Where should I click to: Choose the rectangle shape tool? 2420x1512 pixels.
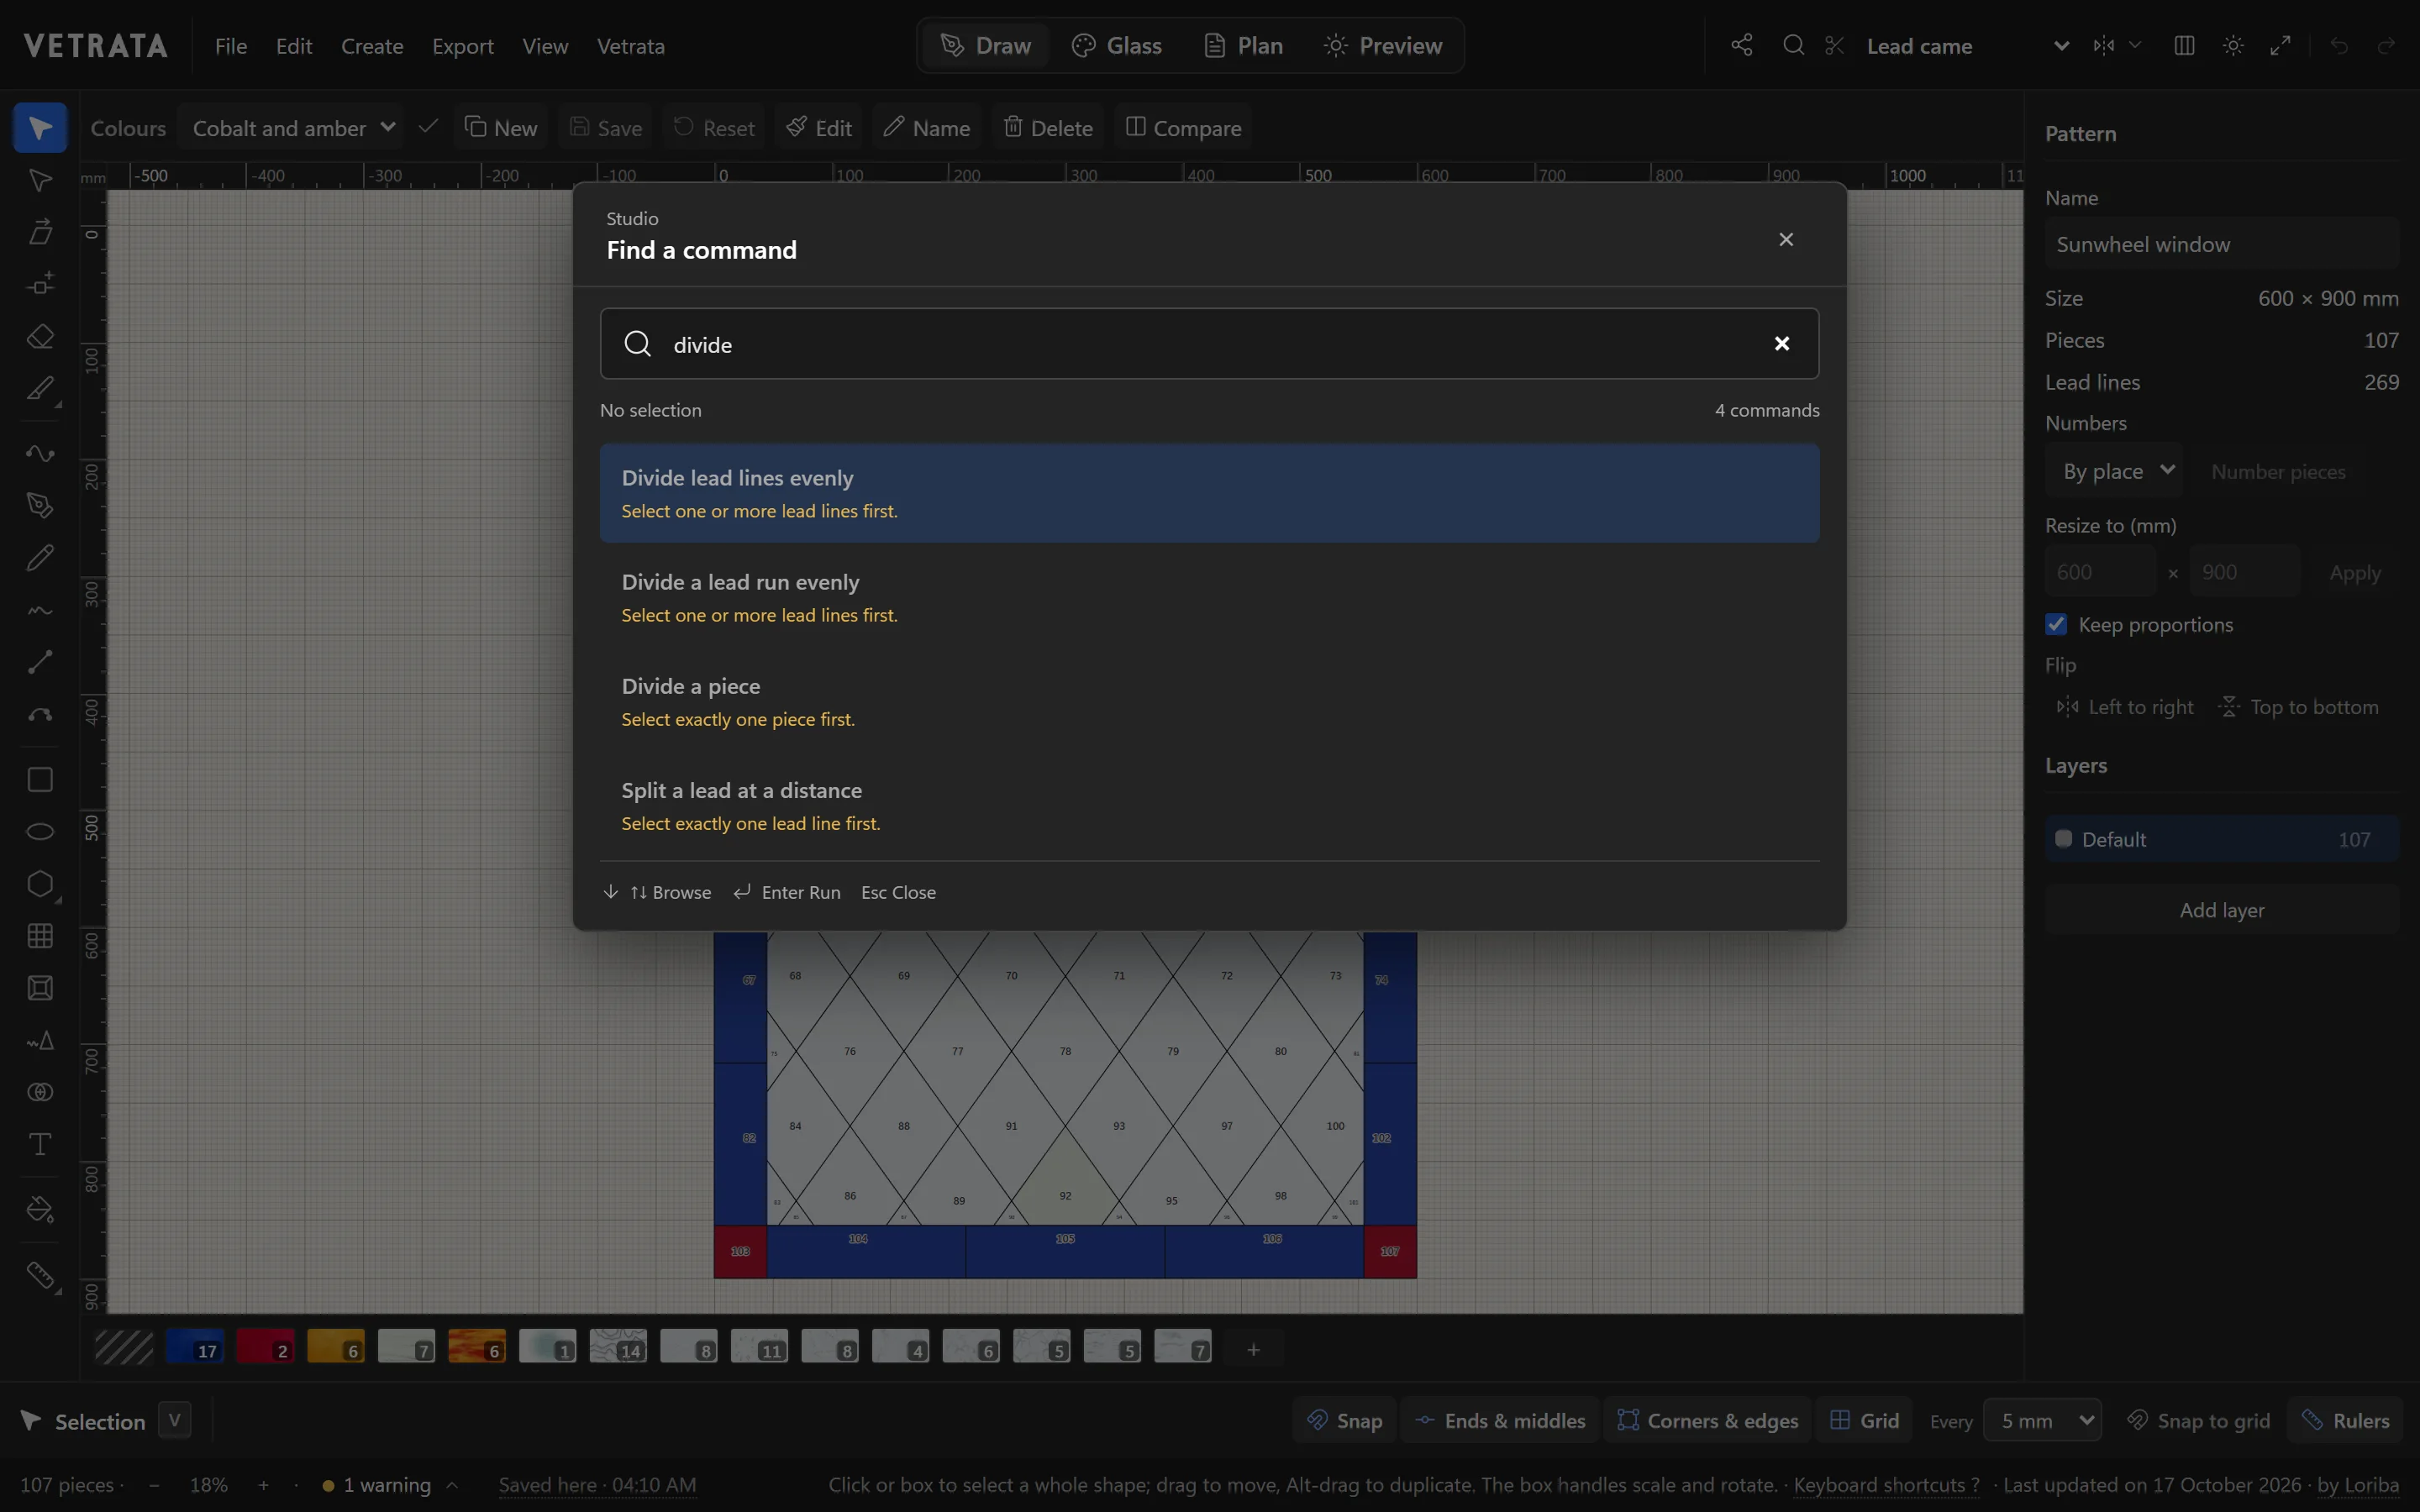pyautogui.click(x=40, y=779)
